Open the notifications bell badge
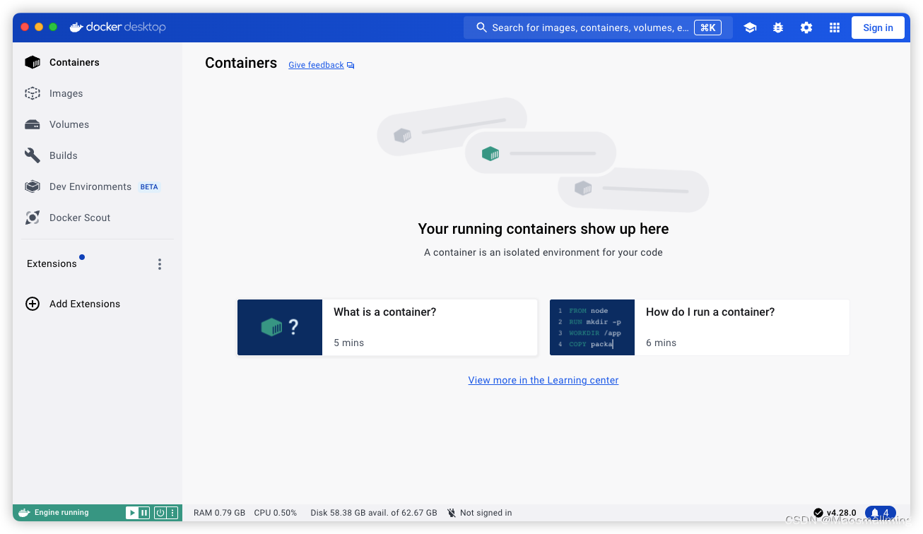This screenshot has height=534, width=923. coord(880,513)
